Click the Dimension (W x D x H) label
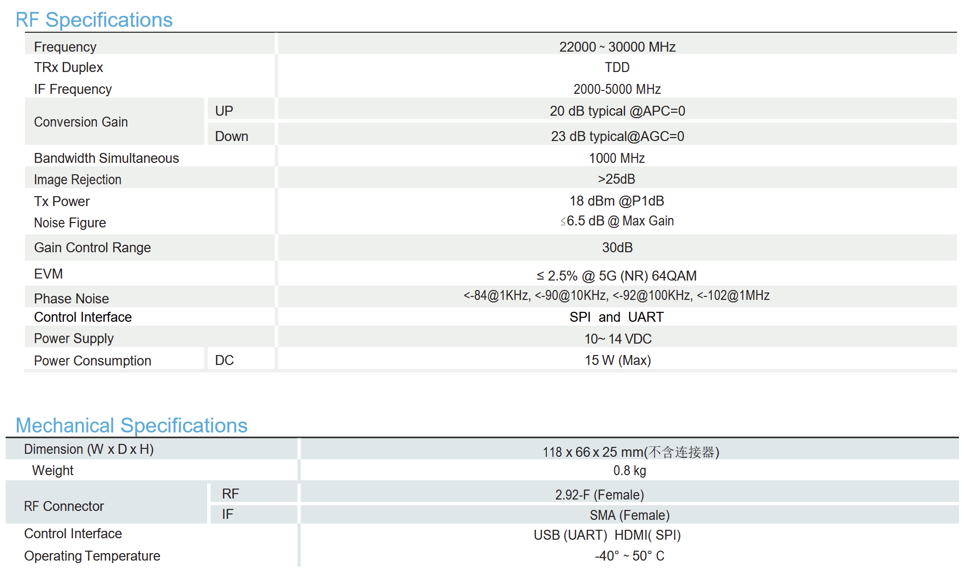The width and height of the screenshot is (962, 572). 89,449
